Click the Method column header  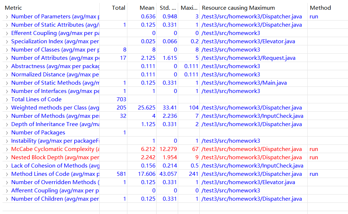tap(320, 8)
